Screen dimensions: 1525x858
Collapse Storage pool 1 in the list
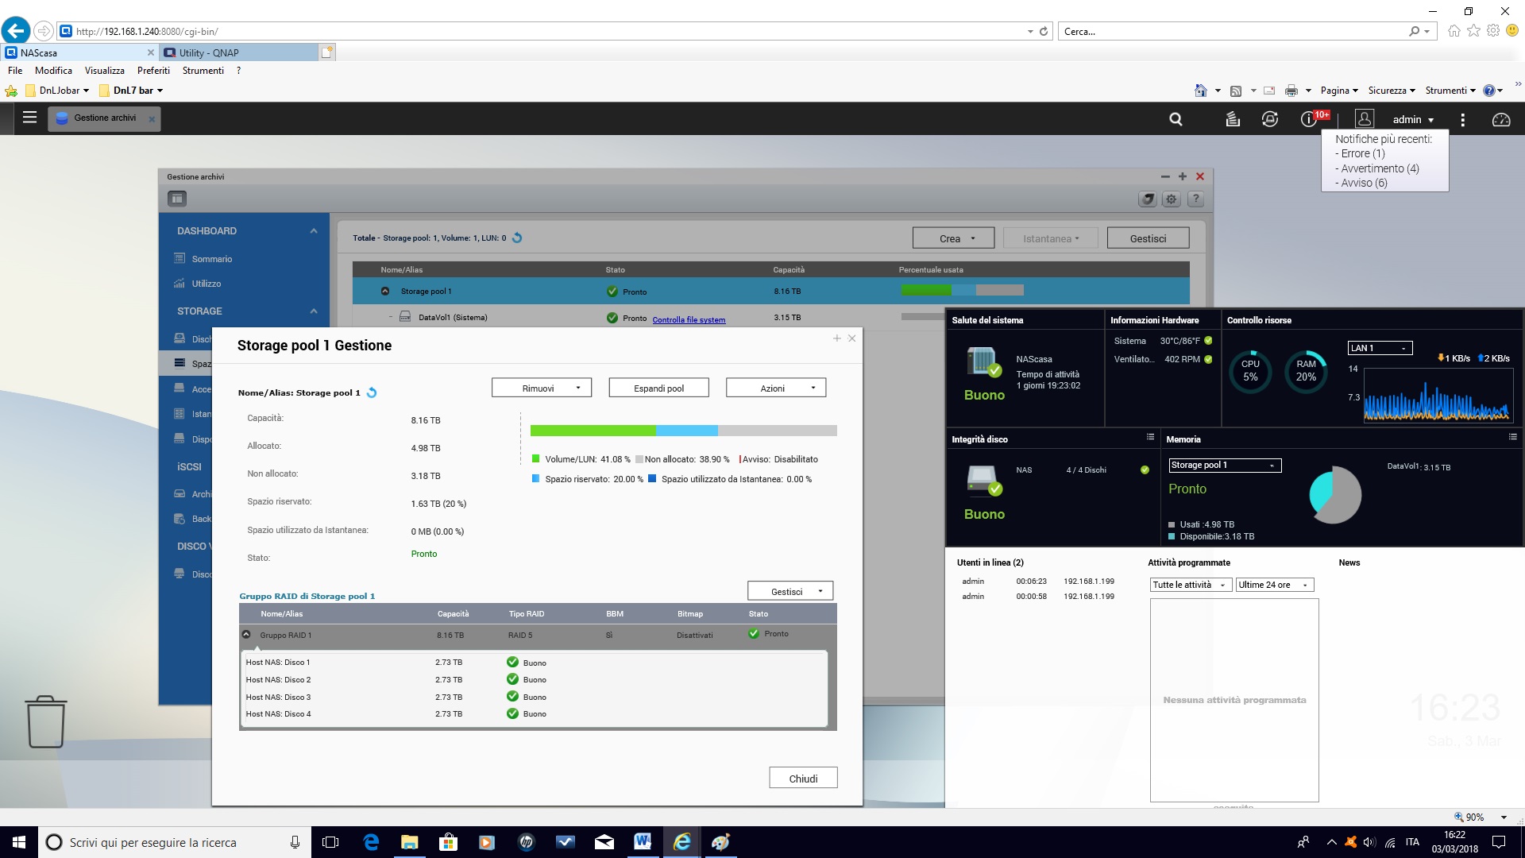(x=385, y=292)
